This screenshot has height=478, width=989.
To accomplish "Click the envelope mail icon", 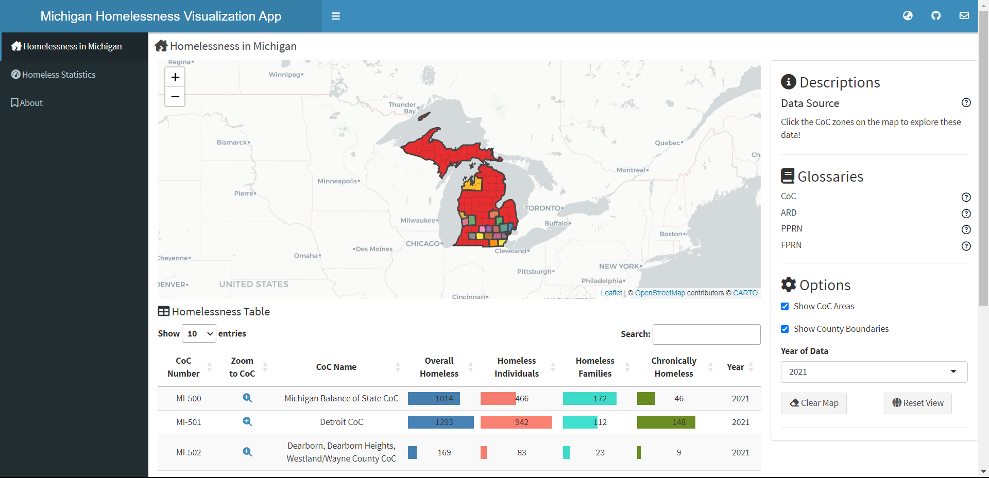I will click(964, 16).
